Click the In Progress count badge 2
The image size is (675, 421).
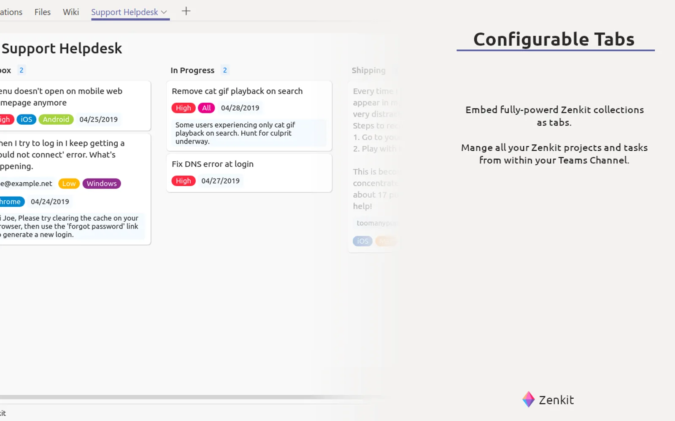click(225, 70)
